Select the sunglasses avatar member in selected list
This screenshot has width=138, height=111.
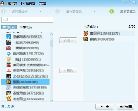[109, 39]
